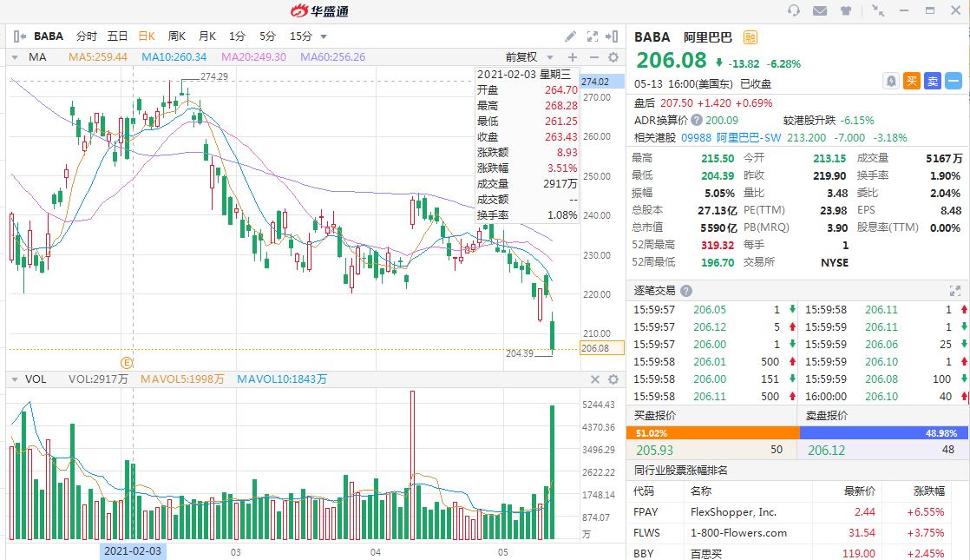Click the price alert bell icon

[x=890, y=81]
